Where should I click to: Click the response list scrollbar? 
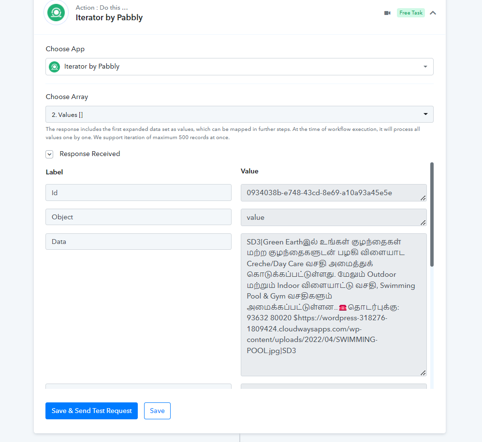(432, 214)
